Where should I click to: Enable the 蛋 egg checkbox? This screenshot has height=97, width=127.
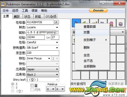(x=32, y=85)
